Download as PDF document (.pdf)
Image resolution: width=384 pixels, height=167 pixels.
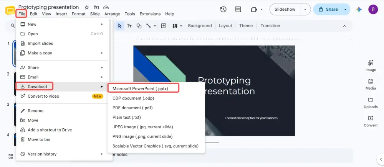click(156, 108)
